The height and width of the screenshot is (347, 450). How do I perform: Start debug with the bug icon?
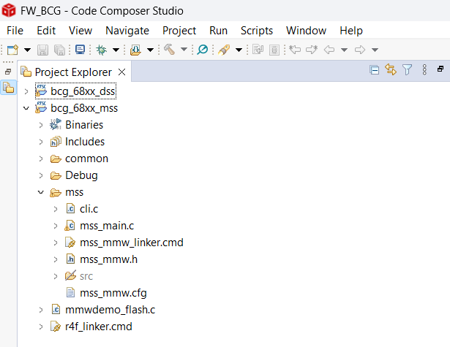pyautogui.click(x=101, y=50)
